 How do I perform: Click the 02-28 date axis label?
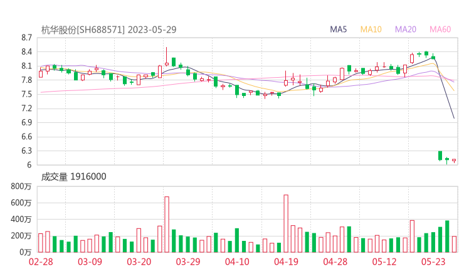(41, 262)
